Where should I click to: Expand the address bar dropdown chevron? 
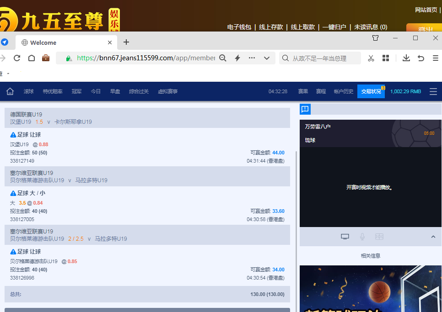coord(267,58)
